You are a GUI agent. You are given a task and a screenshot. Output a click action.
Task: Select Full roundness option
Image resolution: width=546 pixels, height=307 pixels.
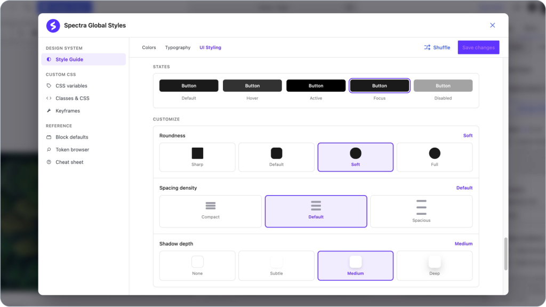point(435,157)
